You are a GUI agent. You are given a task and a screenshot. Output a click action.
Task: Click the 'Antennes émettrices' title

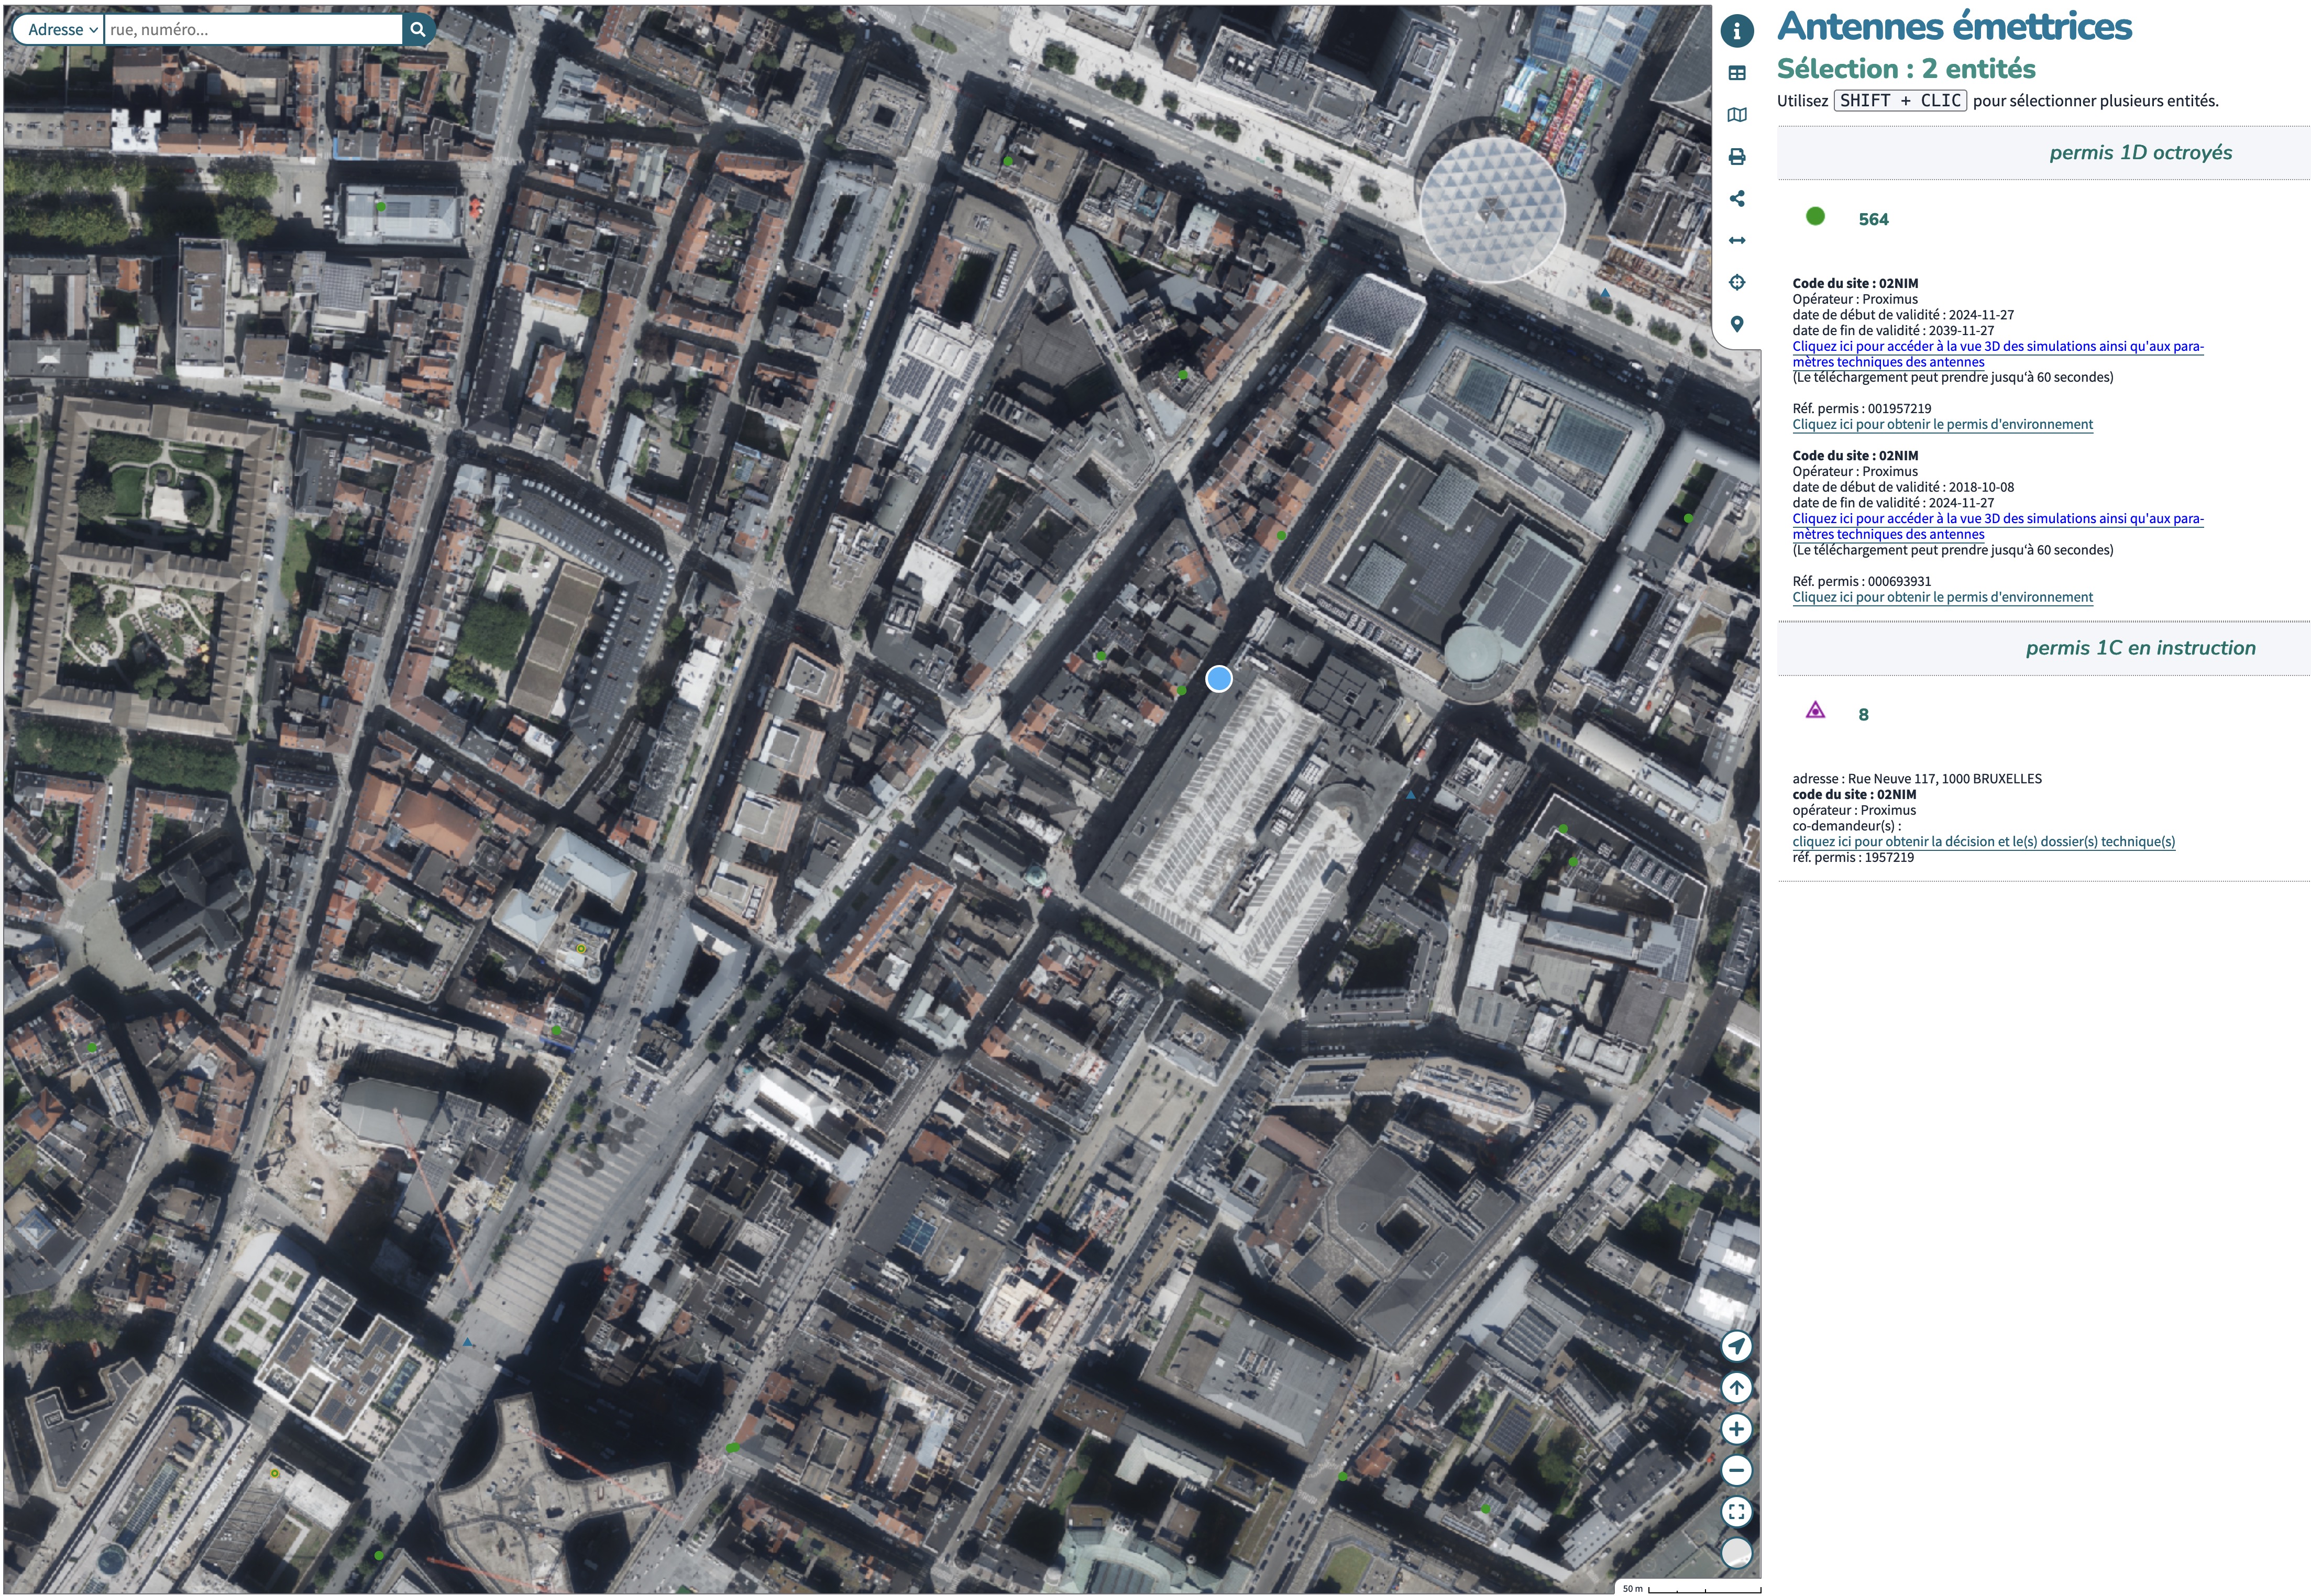(1954, 26)
